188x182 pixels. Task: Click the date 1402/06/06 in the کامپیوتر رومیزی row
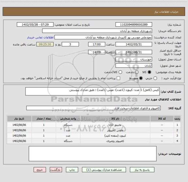[19, 141]
